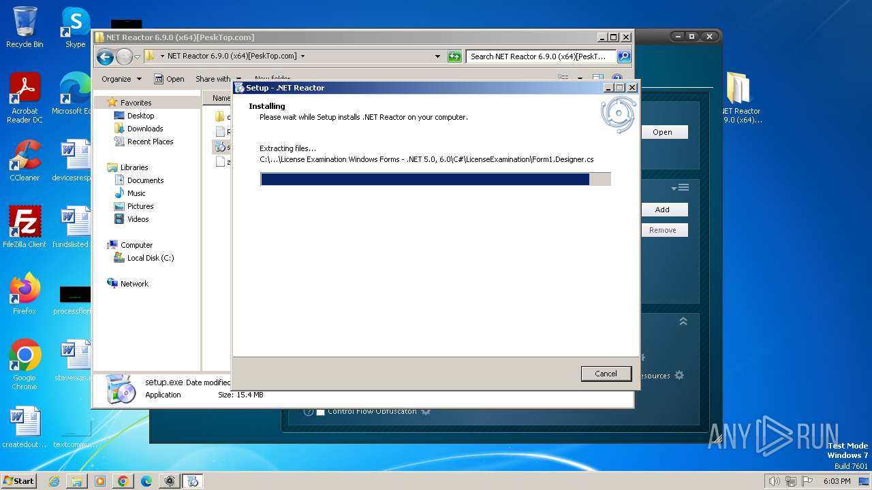
Task: Select Network in the navigation pane
Action: point(134,284)
